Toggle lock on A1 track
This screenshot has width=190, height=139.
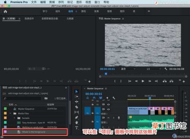point(93,122)
